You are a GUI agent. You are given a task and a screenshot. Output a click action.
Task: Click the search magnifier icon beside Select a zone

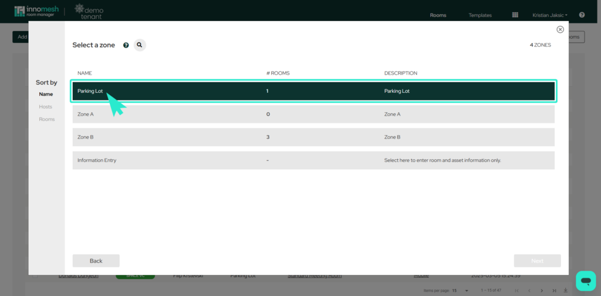[x=140, y=45]
